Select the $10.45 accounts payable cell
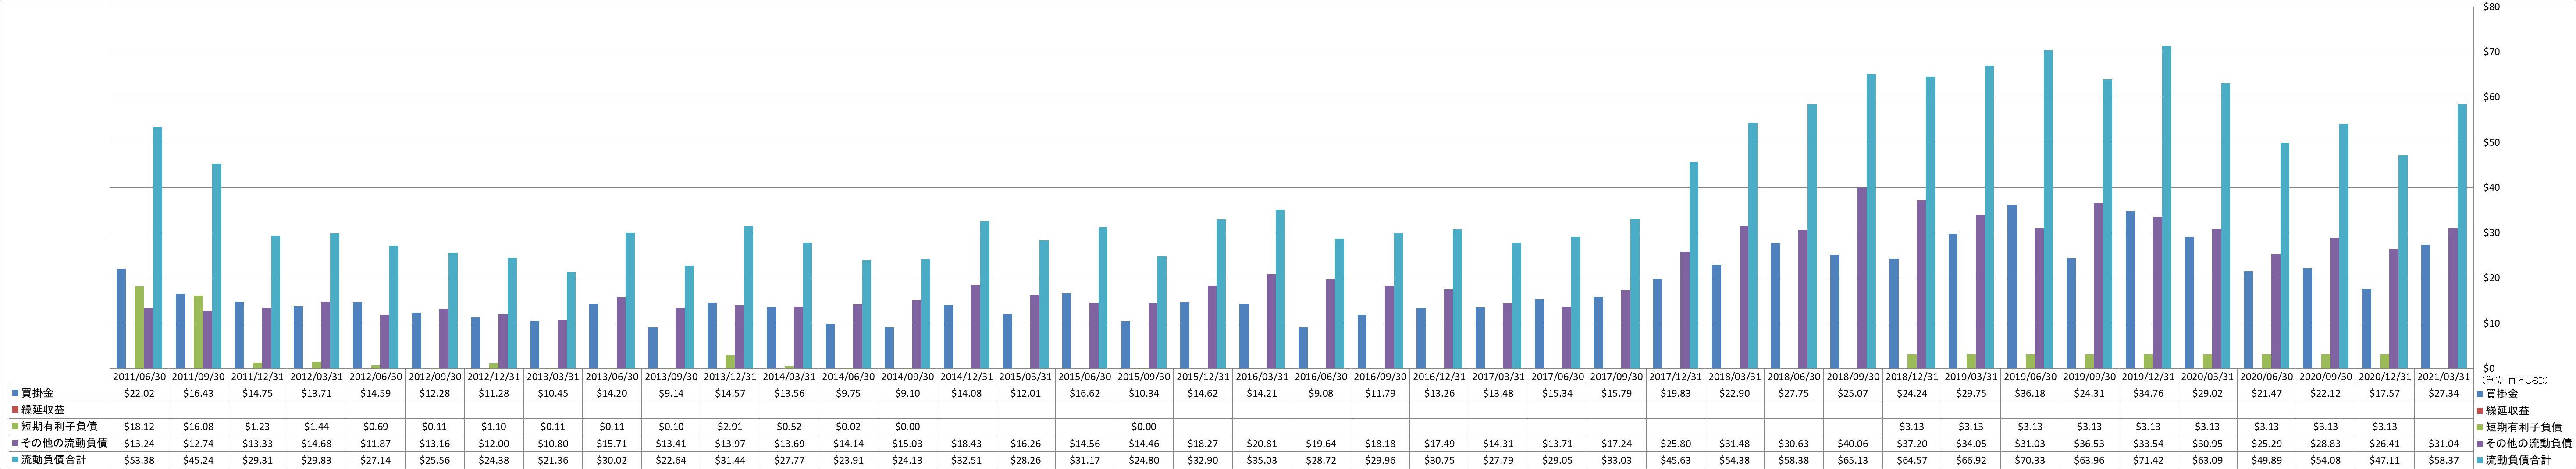 coord(553,393)
